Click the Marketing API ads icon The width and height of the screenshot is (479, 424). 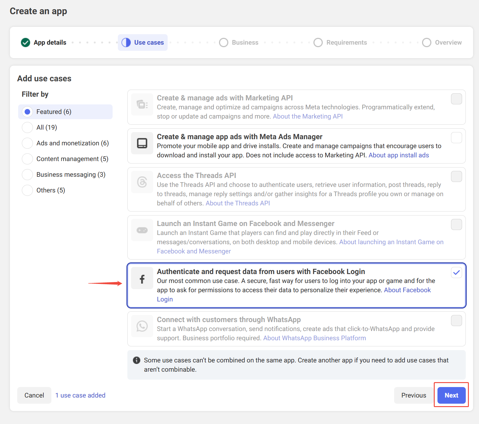142,104
